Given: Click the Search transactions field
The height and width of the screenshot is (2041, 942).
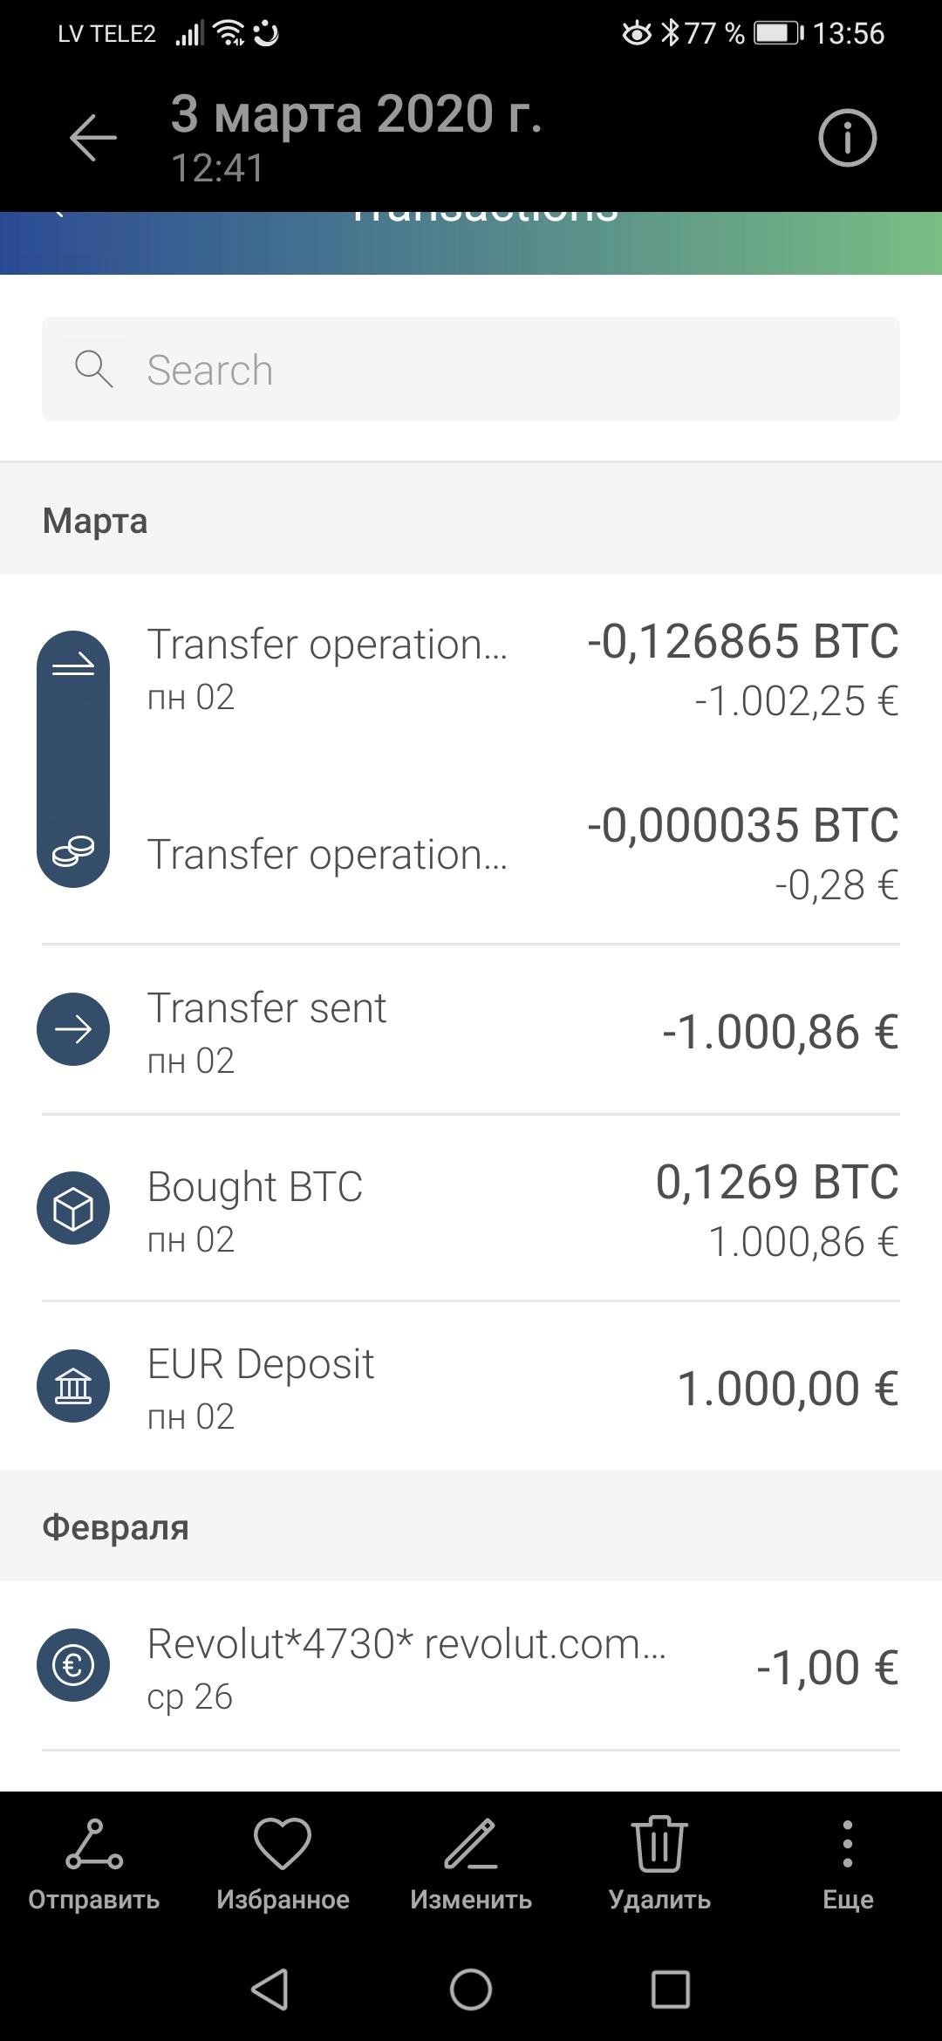Looking at the screenshot, I should click(471, 369).
